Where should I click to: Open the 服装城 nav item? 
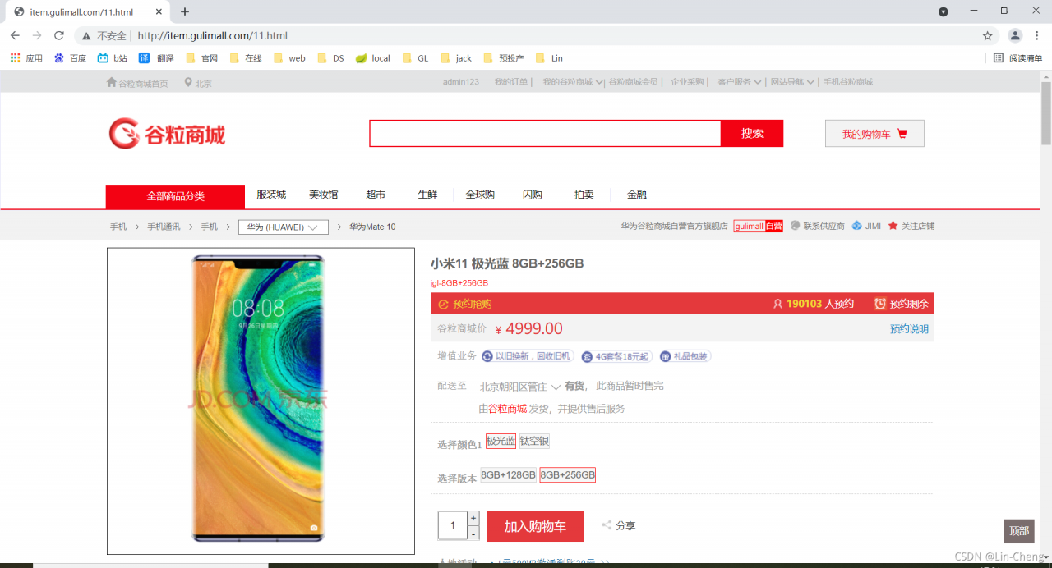point(271,195)
